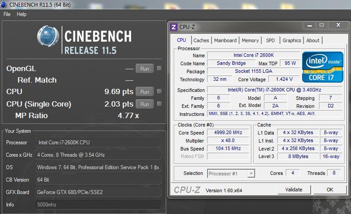
Task: Click the Name value Intel Core i7 2600K
Action: click(x=253, y=55)
